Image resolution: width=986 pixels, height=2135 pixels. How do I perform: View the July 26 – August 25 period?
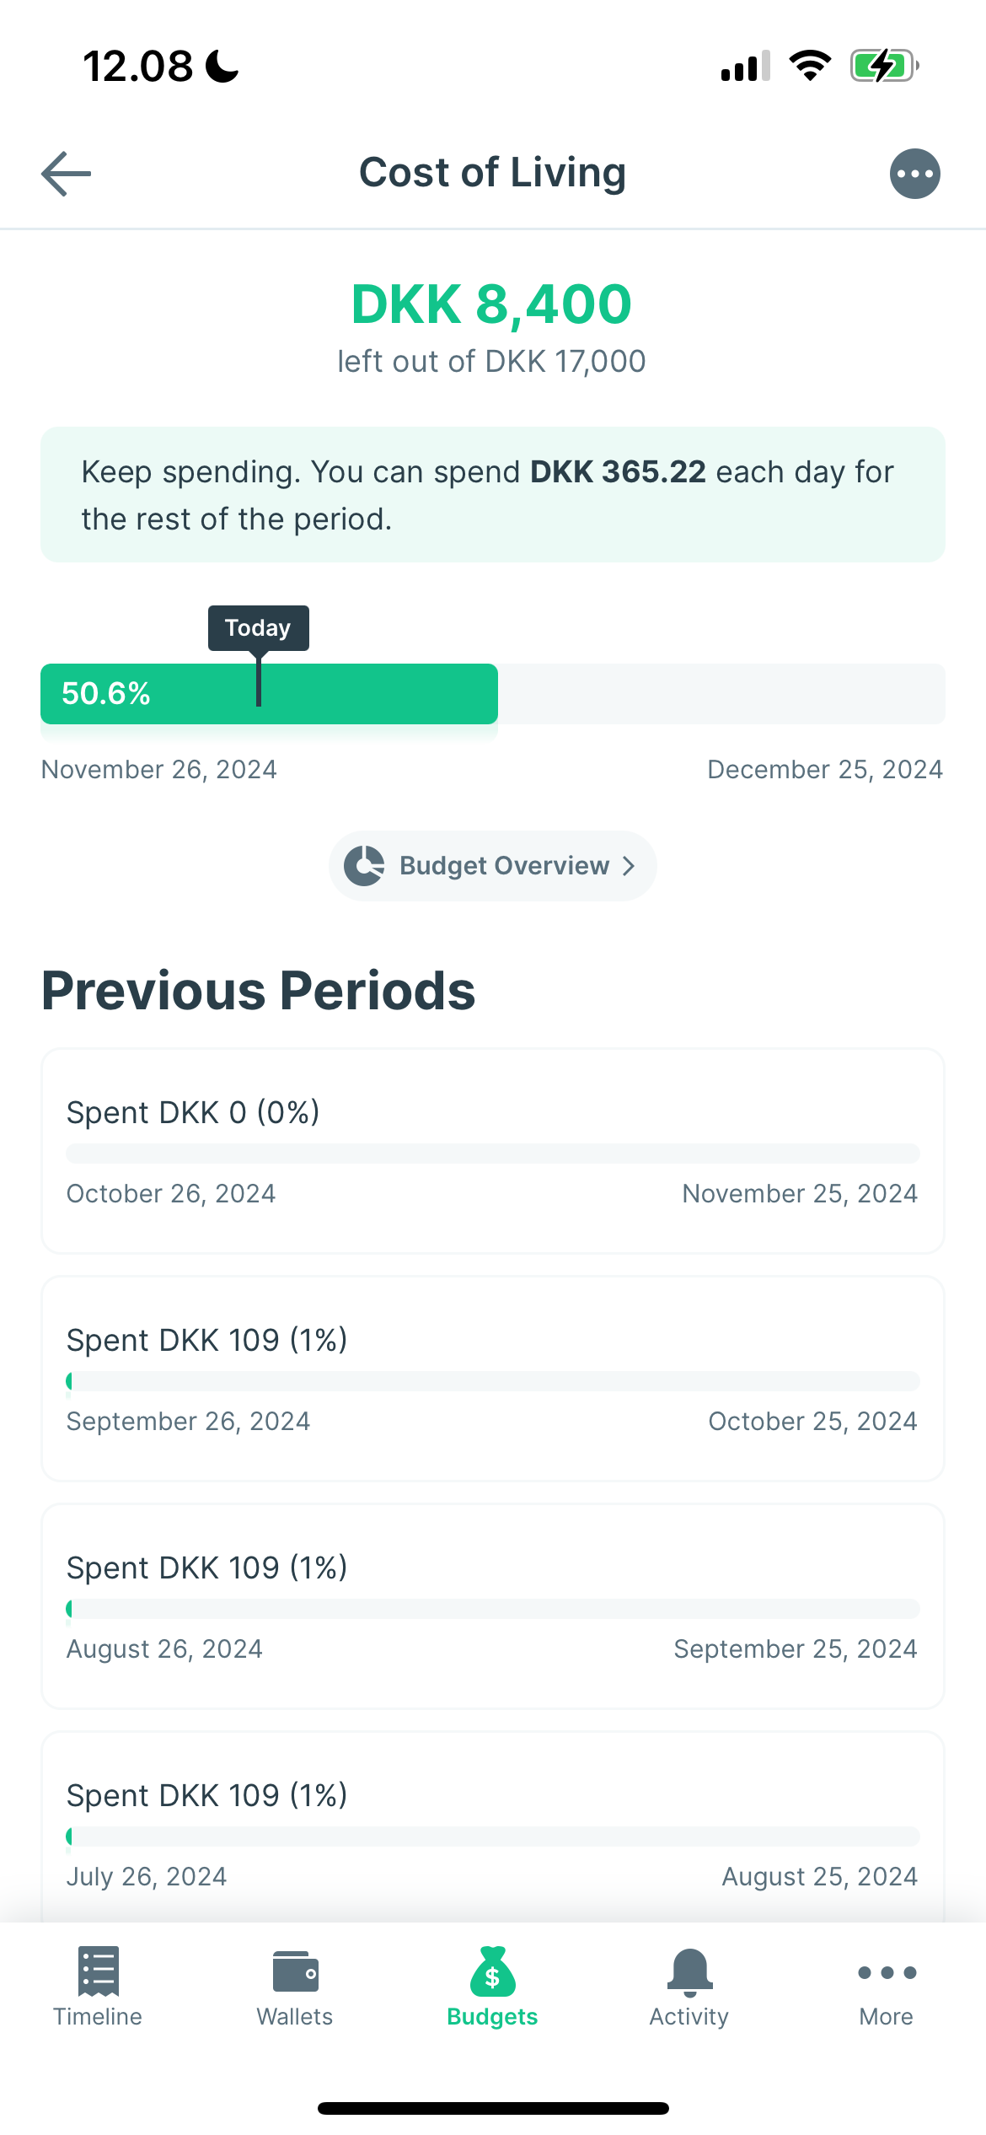point(493,1827)
